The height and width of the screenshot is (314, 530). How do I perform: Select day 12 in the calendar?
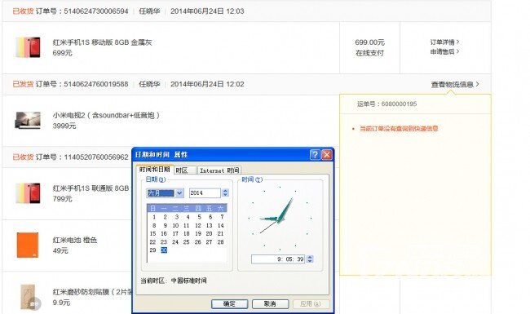198,225
